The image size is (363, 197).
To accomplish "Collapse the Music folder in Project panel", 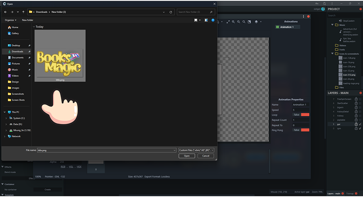I will [332, 25].
